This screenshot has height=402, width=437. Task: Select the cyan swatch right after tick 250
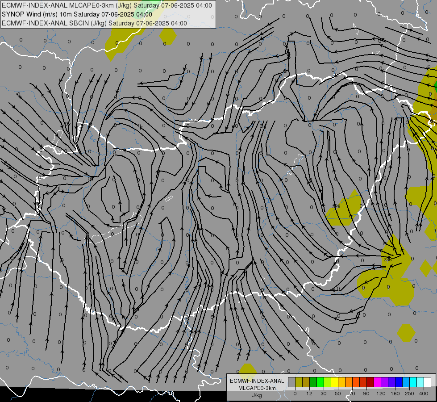click(x=413, y=382)
